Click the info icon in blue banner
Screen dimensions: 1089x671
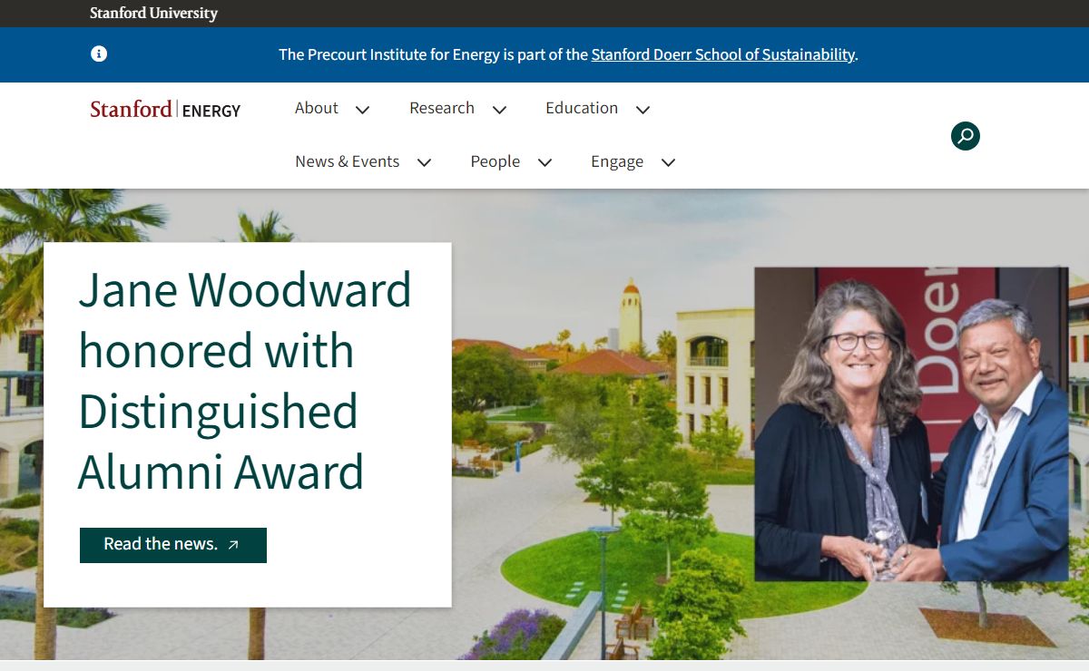tap(99, 53)
